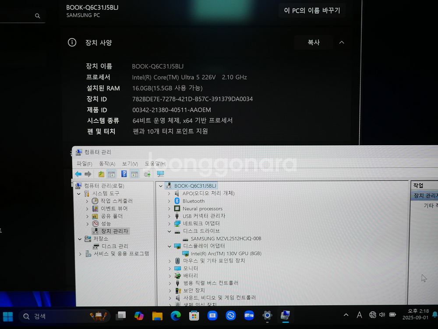
Task: Open the 보기(V) menu
Action: click(130, 164)
